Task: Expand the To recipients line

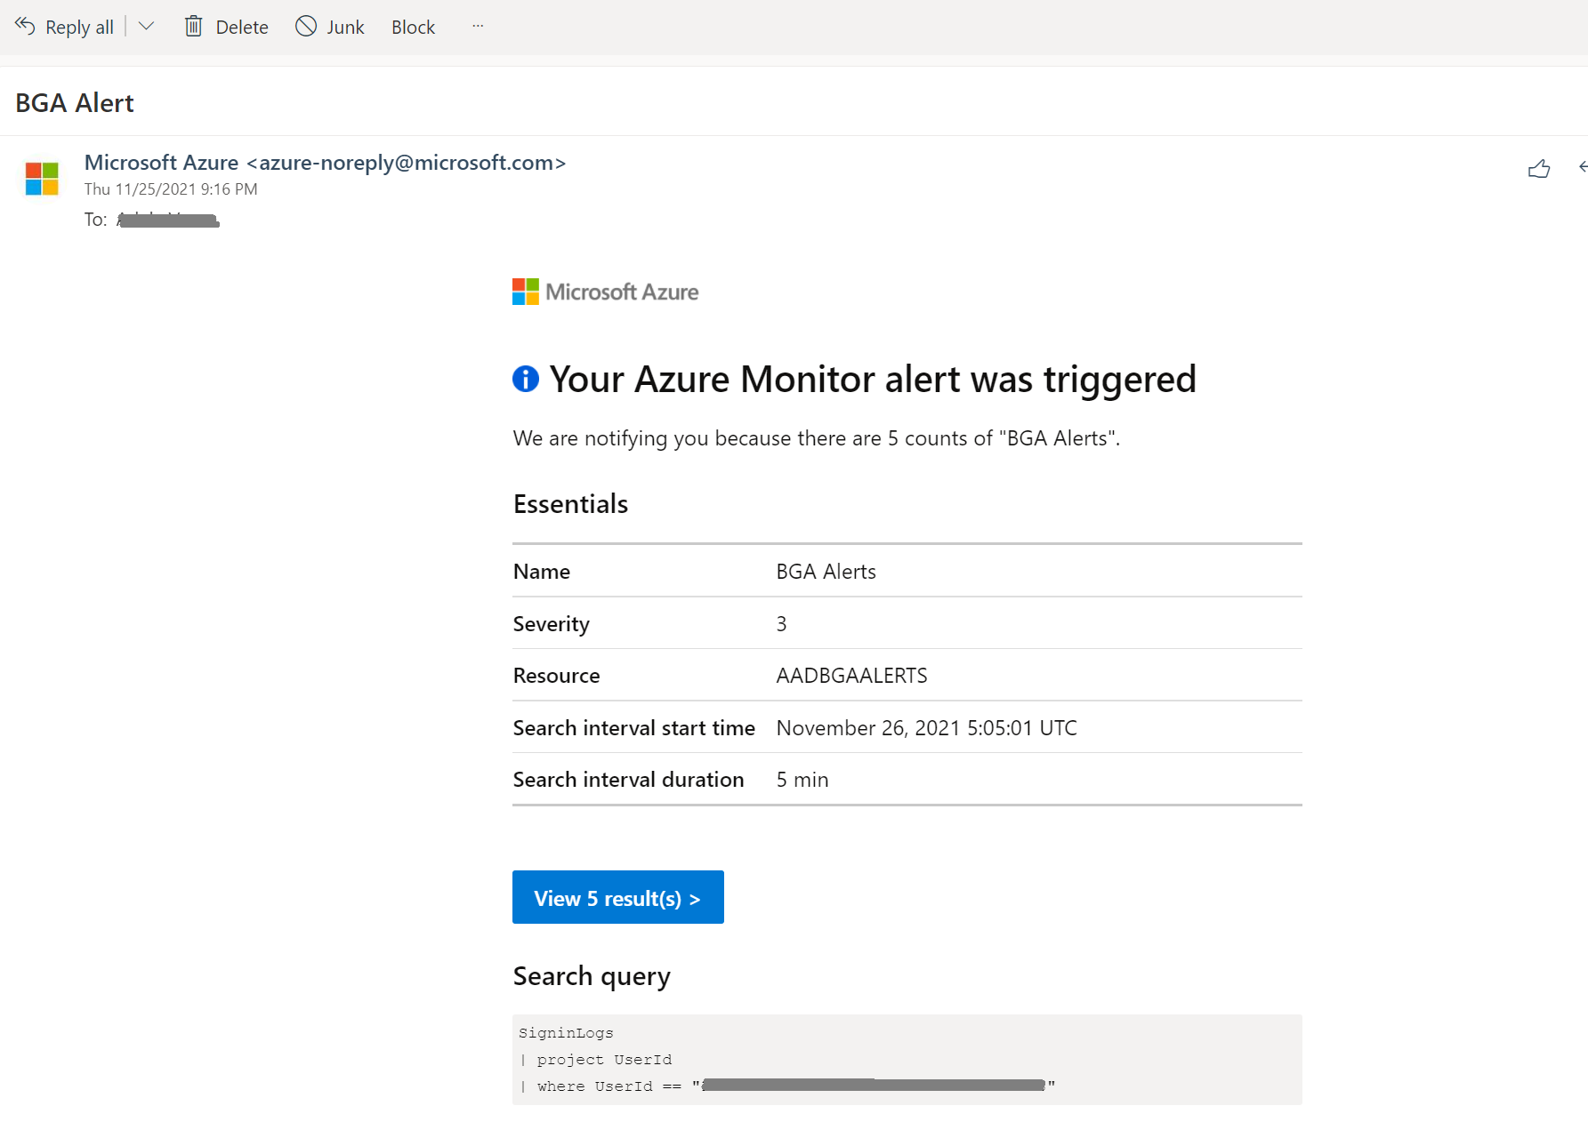Action: (x=94, y=219)
